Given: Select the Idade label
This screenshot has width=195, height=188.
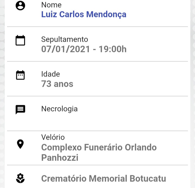Looking at the screenshot, I should pyautogui.click(x=50, y=74).
